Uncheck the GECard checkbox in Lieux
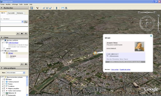The image size is (161, 96). tap(4, 53)
